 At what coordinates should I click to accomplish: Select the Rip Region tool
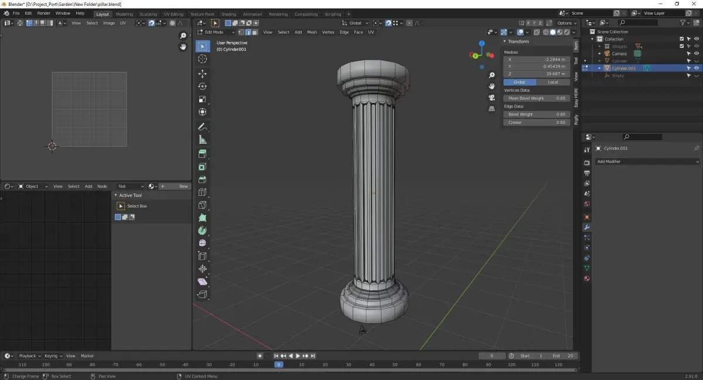click(x=203, y=295)
